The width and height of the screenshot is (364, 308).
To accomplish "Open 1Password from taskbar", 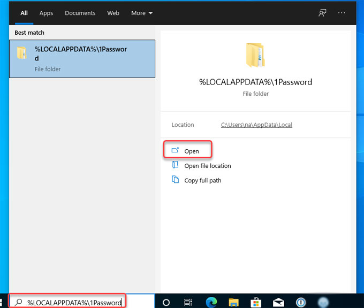I will pos(301,303).
